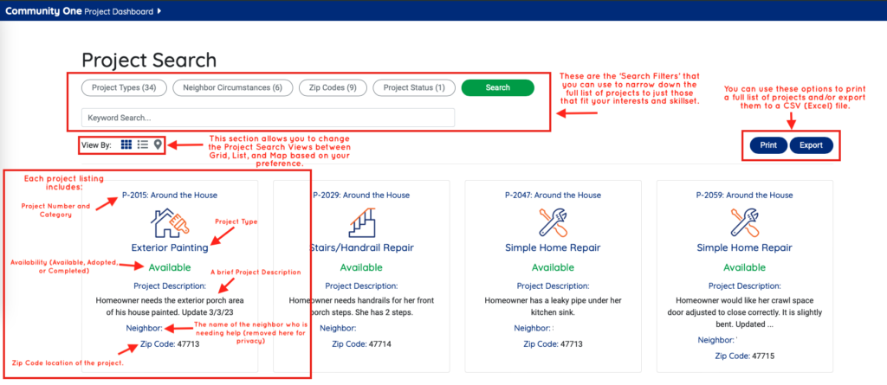Viewport: 887px width, 385px height.
Task: Click the Exterior Painting house icon
Action: [x=169, y=222]
